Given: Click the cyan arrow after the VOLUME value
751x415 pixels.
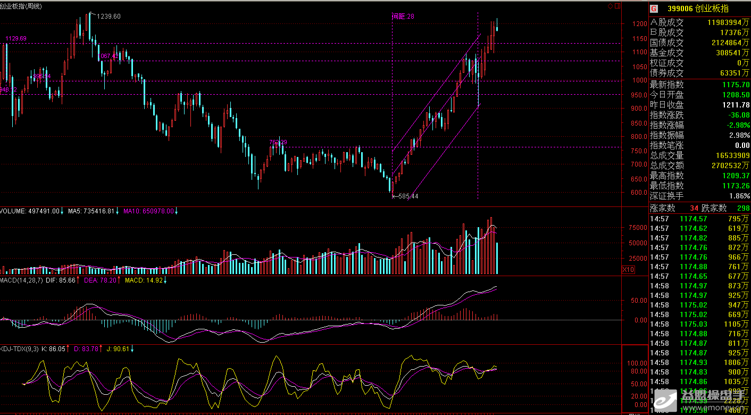Looking at the screenshot, I should tap(62, 211).
